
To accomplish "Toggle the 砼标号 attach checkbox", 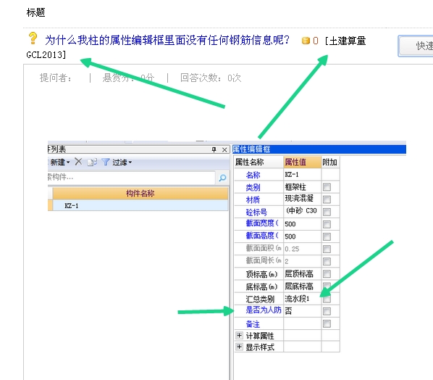I will click(x=327, y=212).
